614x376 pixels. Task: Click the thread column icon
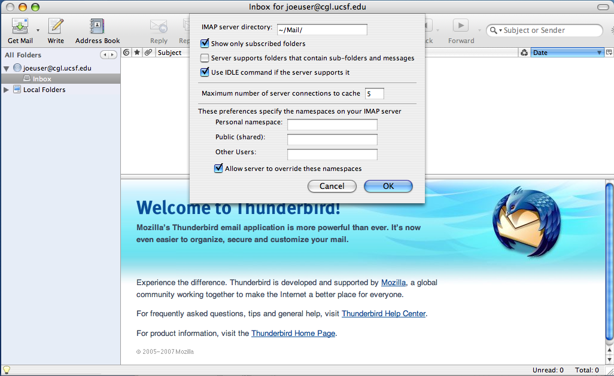(126, 53)
